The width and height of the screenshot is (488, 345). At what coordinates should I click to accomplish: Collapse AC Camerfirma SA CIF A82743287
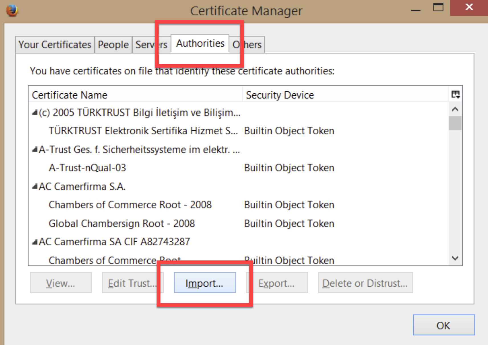point(35,242)
